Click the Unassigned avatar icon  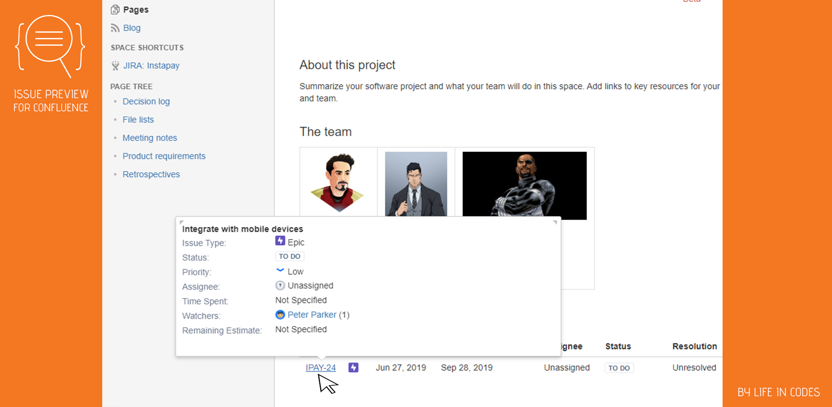[x=280, y=285]
